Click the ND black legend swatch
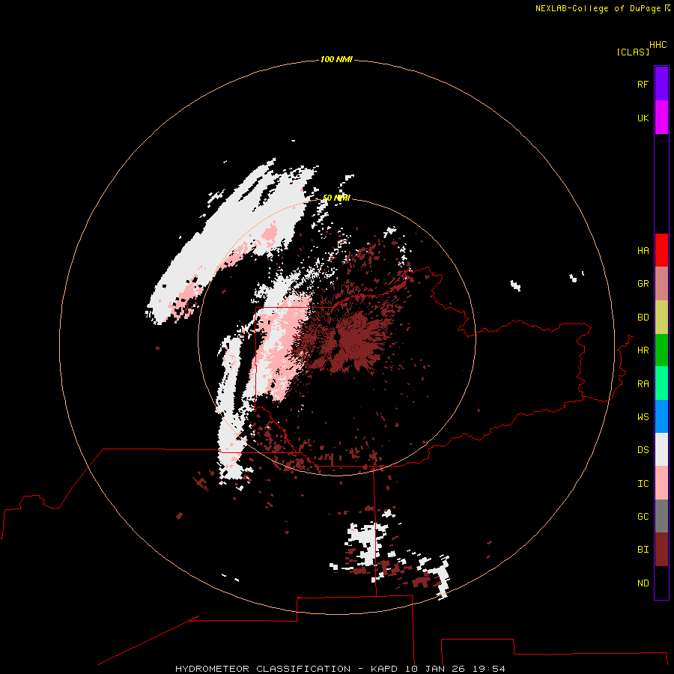 click(661, 583)
